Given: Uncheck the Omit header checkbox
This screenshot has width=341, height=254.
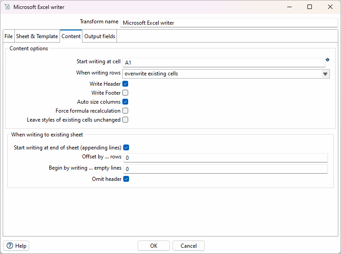Looking at the screenshot, I should 126,179.
